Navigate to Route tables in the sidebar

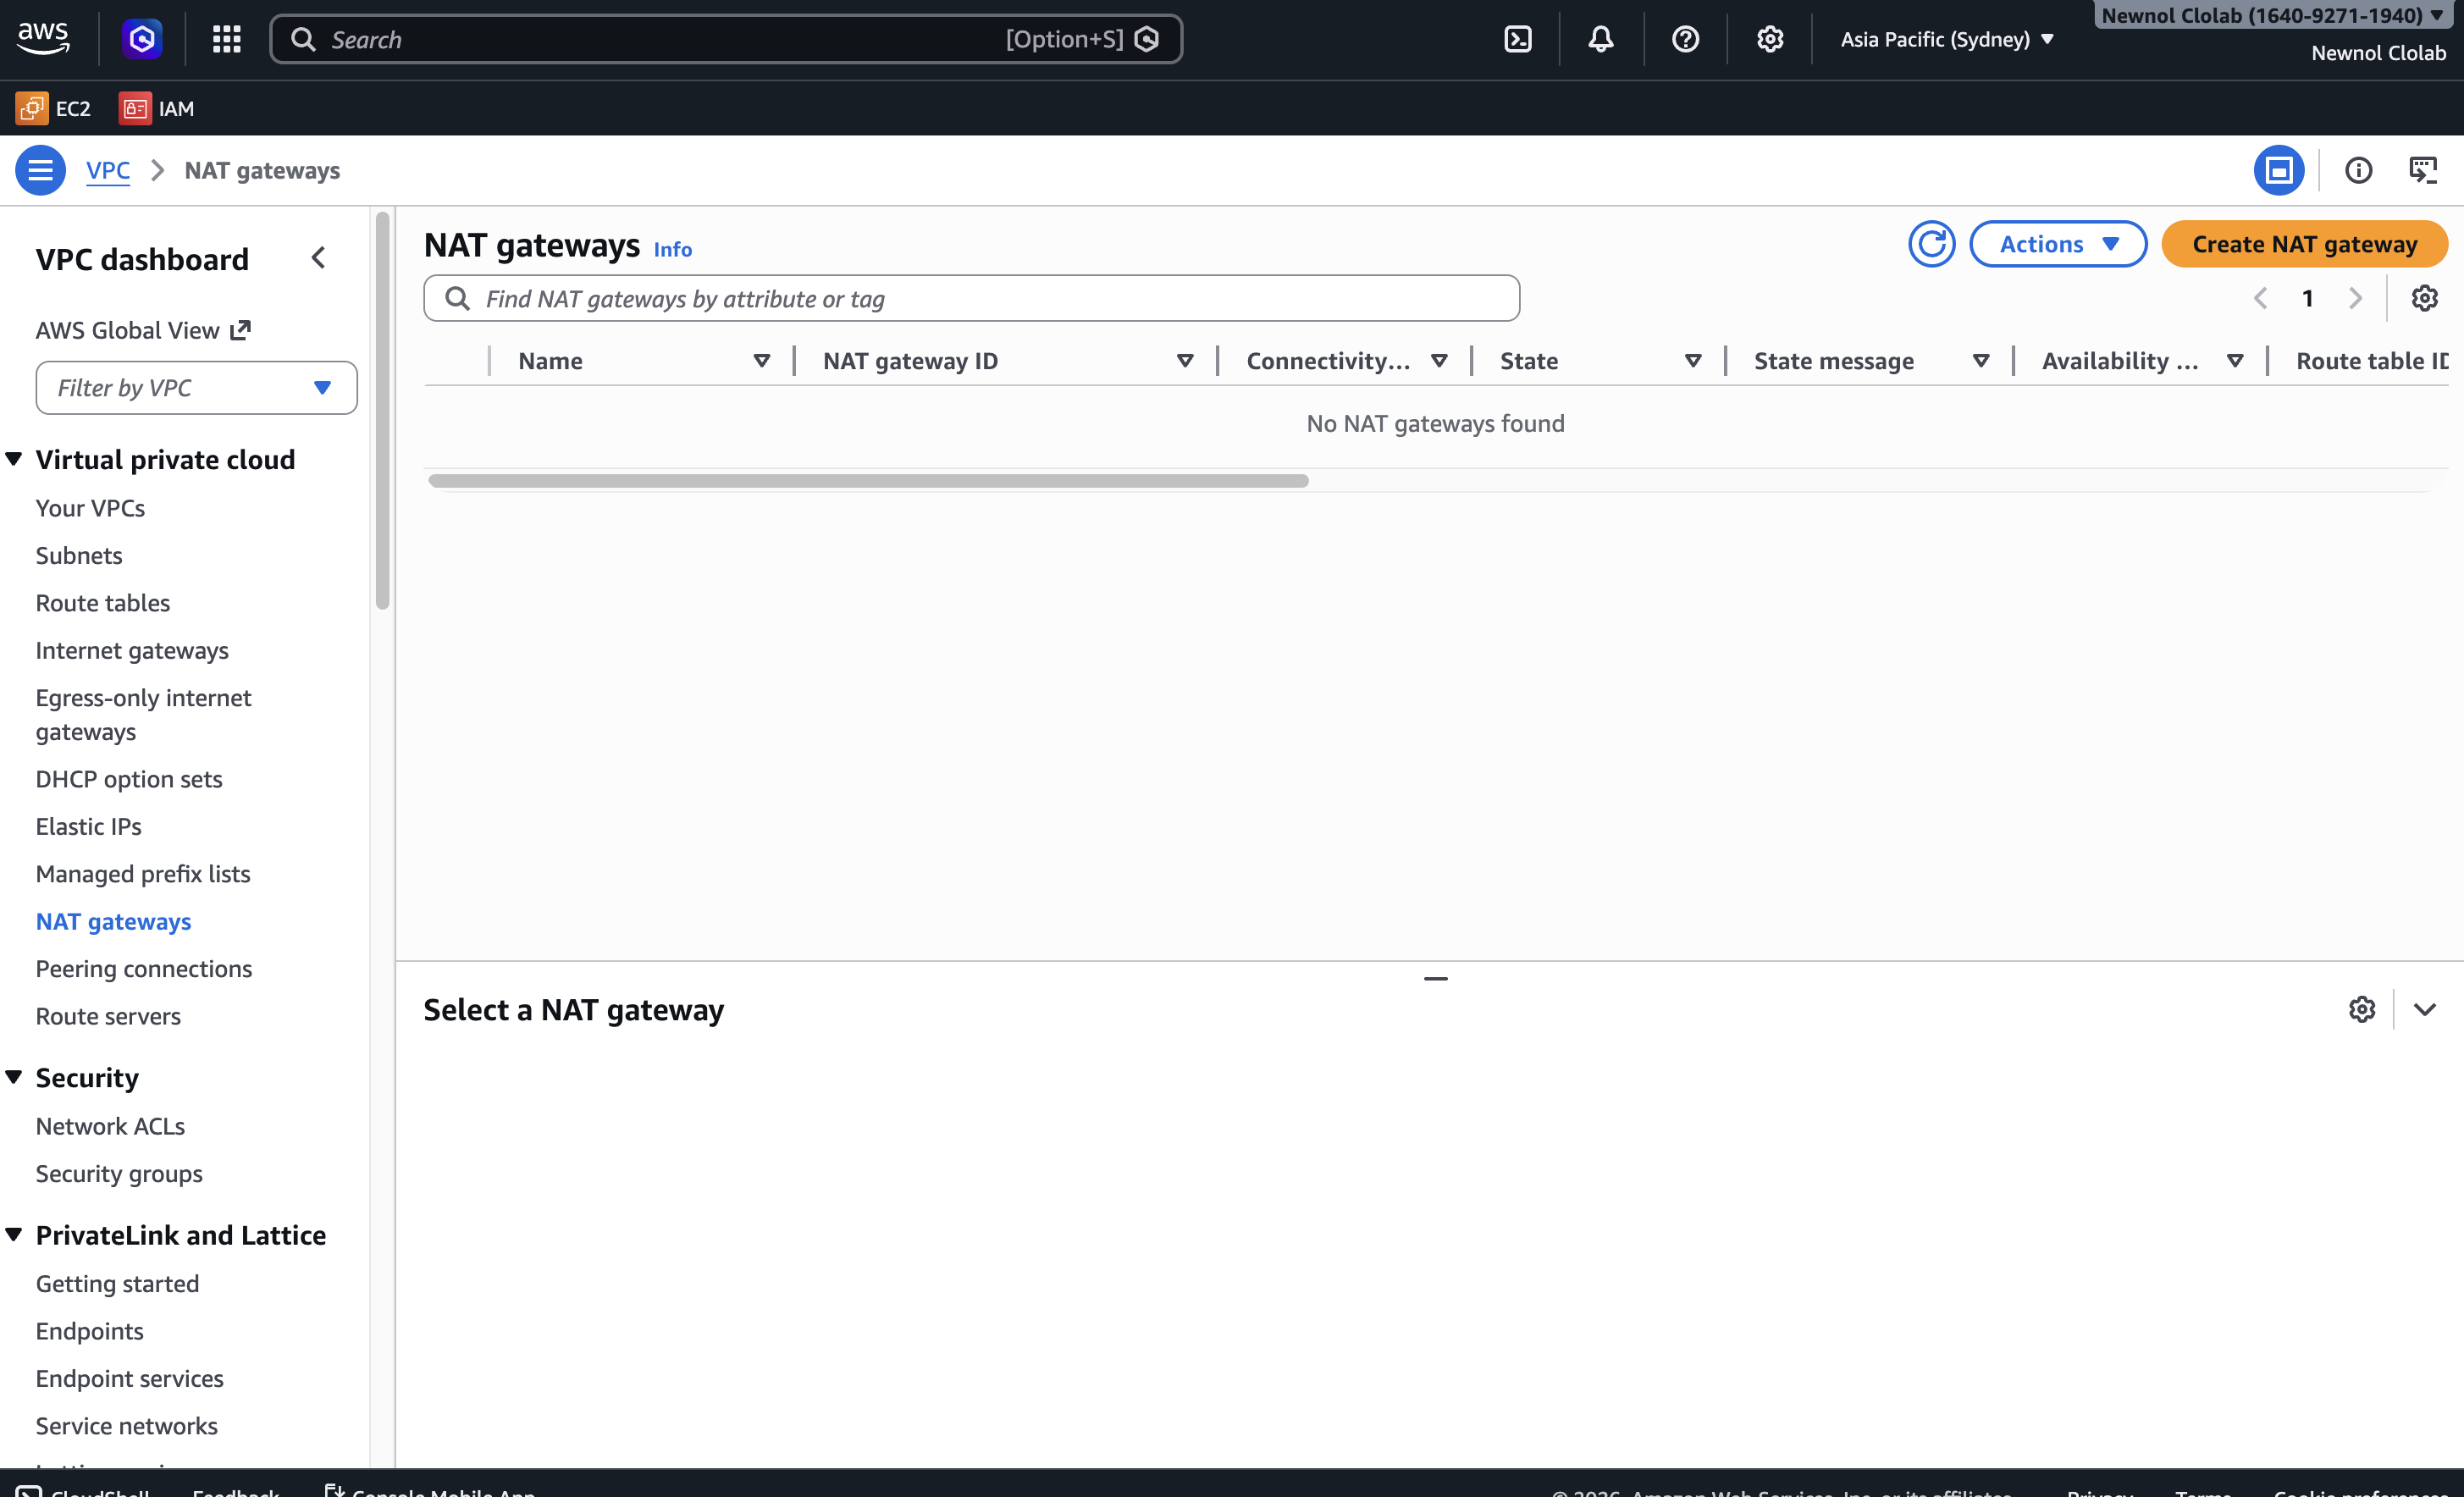click(x=102, y=602)
